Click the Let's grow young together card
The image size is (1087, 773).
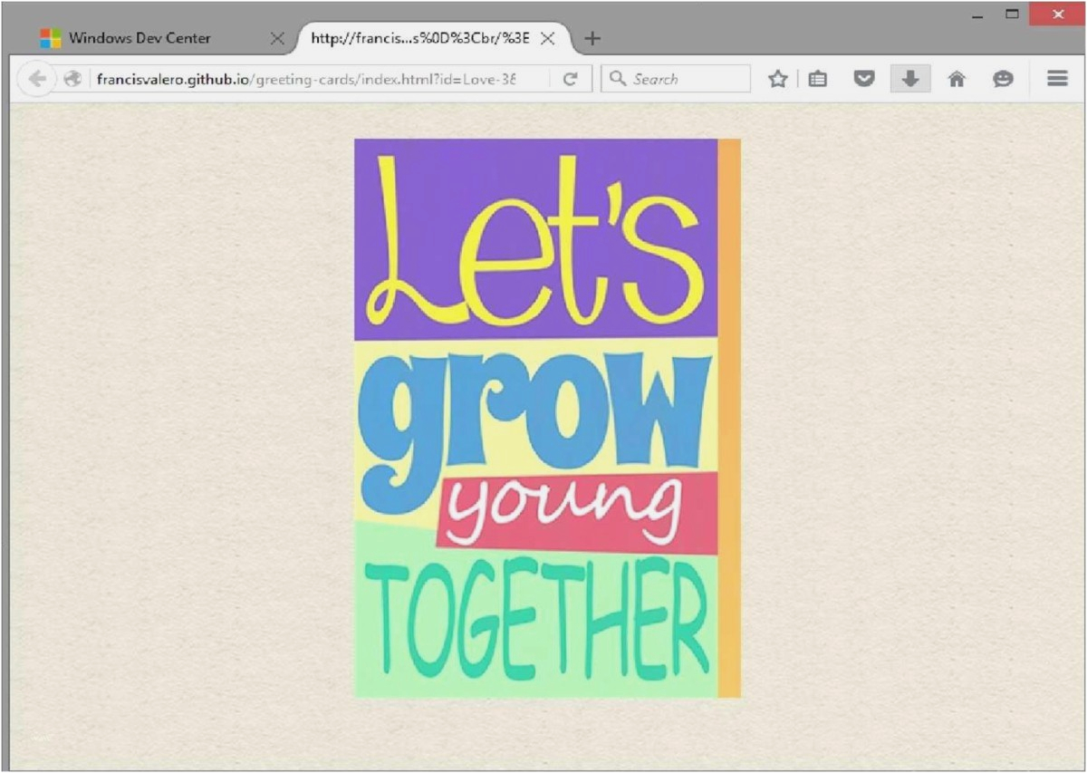pyautogui.click(x=547, y=418)
